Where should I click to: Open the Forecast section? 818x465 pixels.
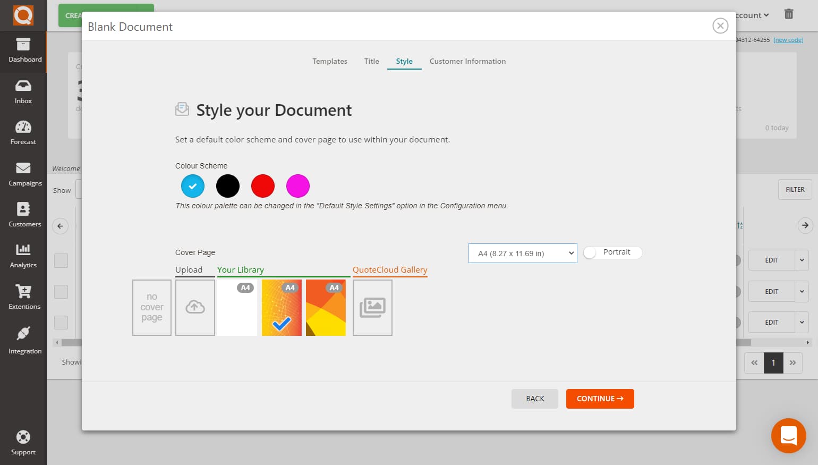point(23,133)
